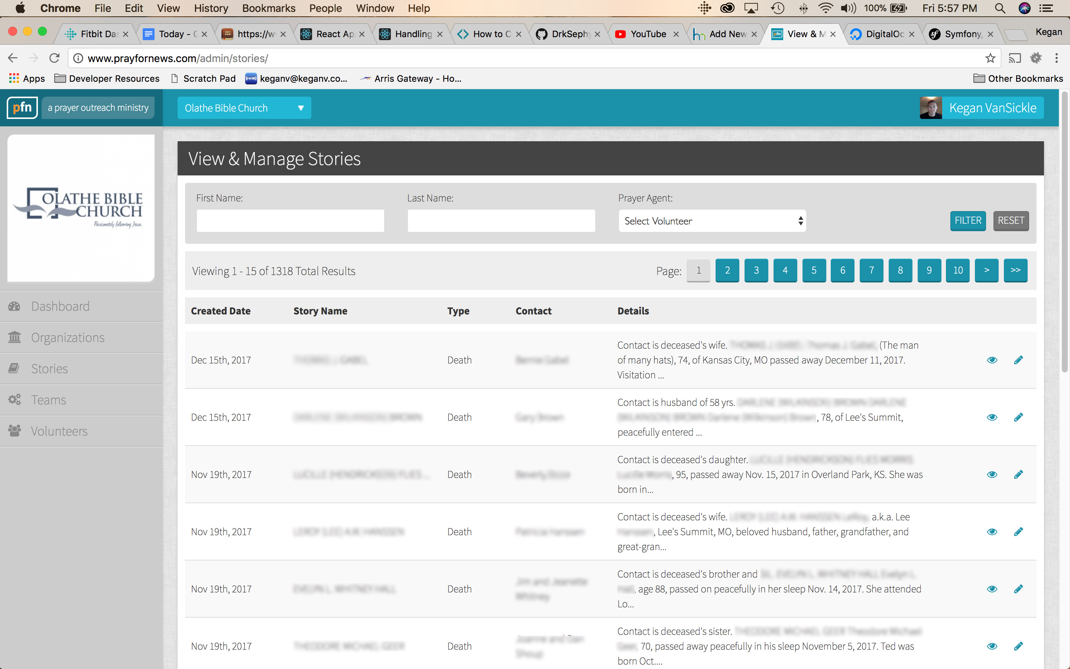Viewport: 1070px width, 669px height.
Task: Click the Olathe Bible Church logo thumbnail
Action: [81, 208]
